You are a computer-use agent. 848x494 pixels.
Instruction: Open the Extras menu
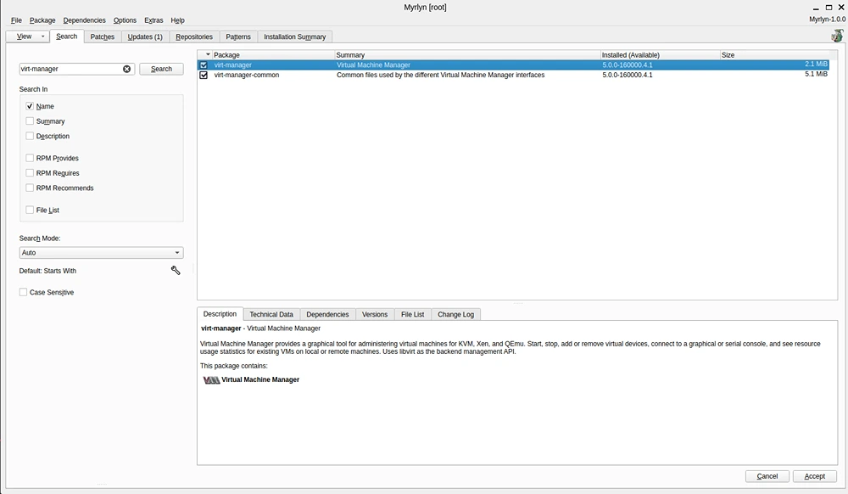point(153,20)
